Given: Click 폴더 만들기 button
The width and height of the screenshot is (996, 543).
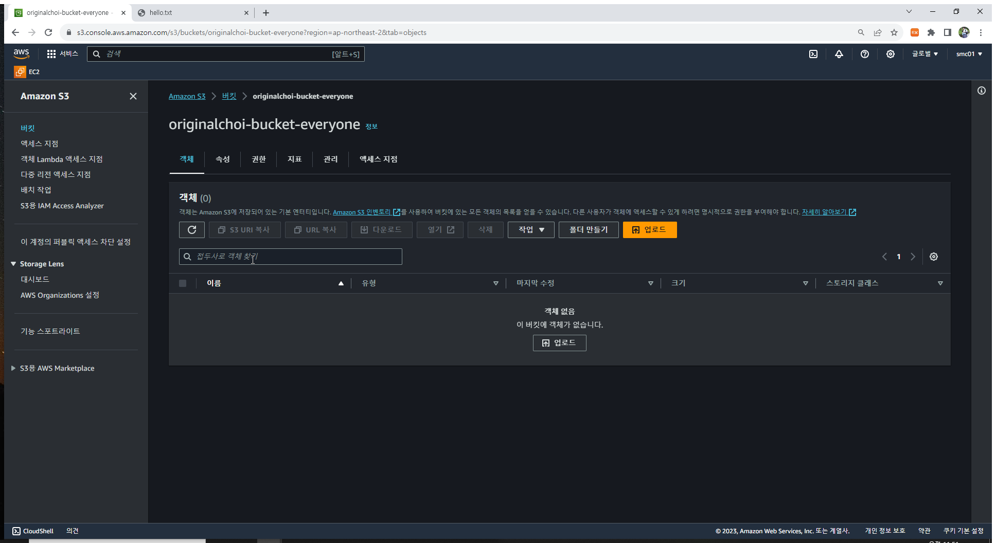Looking at the screenshot, I should 589,230.
